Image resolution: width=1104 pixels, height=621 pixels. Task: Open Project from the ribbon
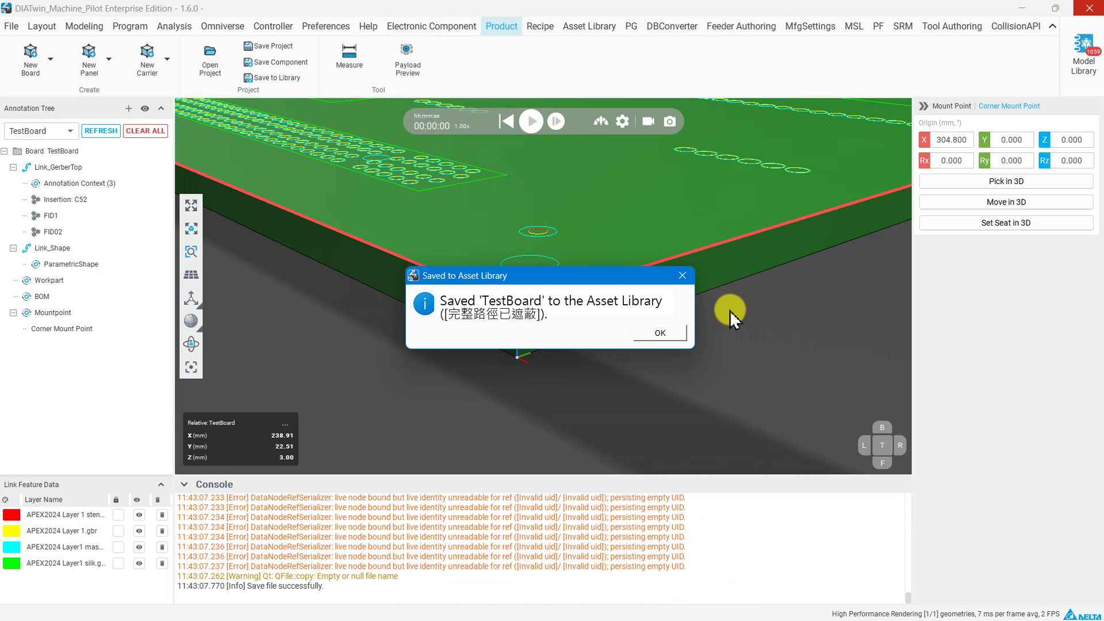pos(210,60)
